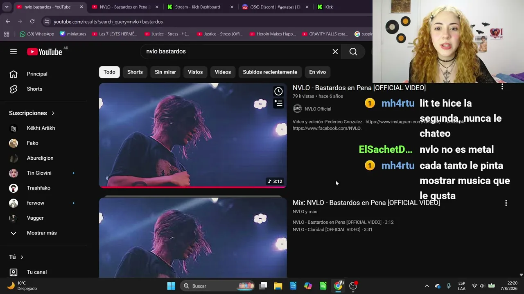Close the Stream - Kick Dashboard tab
The image size is (524, 294).
(232, 7)
